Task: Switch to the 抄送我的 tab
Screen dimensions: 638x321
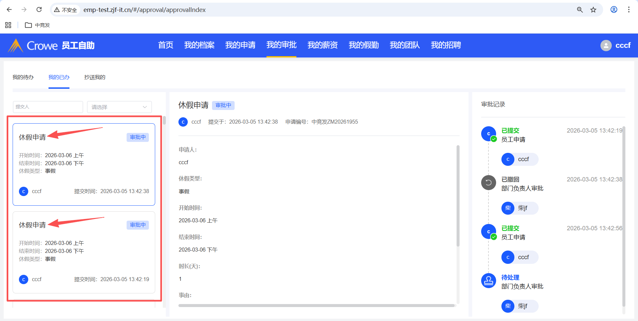Action: coord(95,77)
